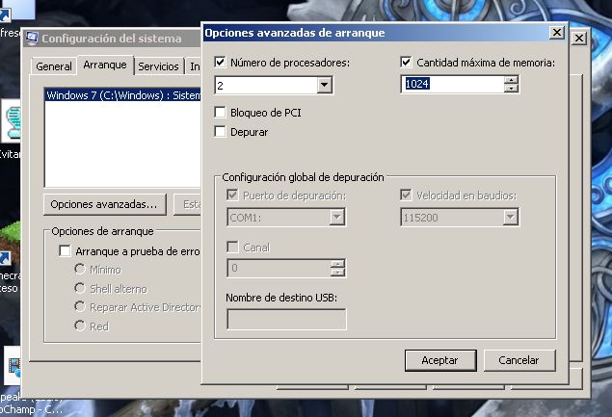Increase Canal value with up arrow

point(337,264)
